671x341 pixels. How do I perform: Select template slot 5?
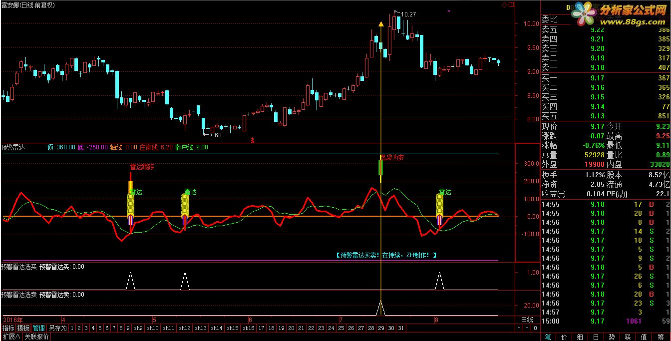[100, 328]
